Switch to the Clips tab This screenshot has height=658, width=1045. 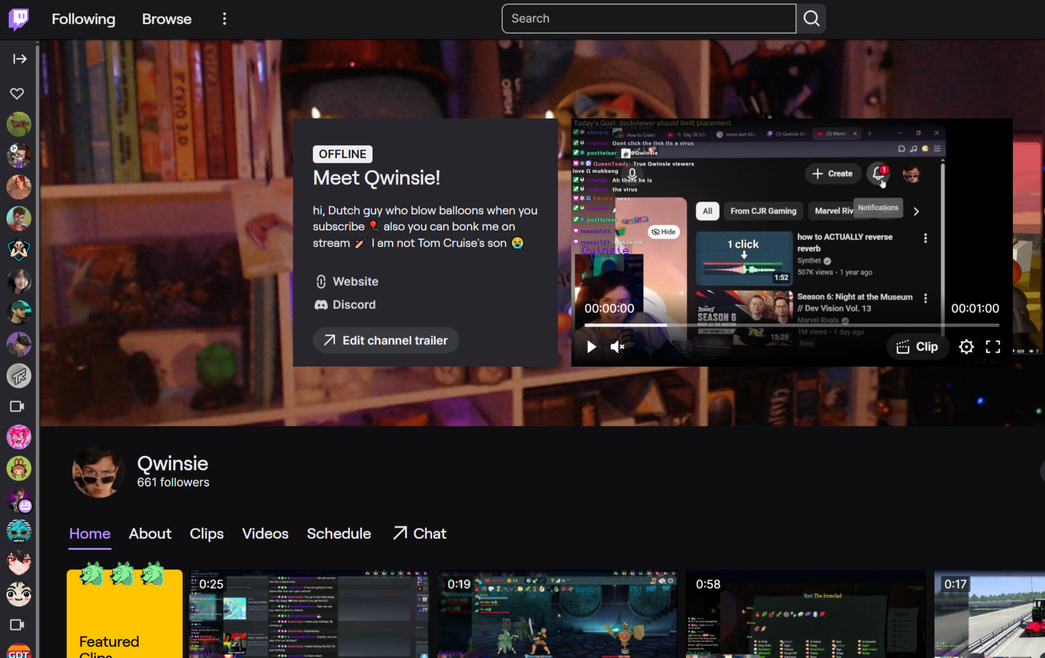[206, 534]
